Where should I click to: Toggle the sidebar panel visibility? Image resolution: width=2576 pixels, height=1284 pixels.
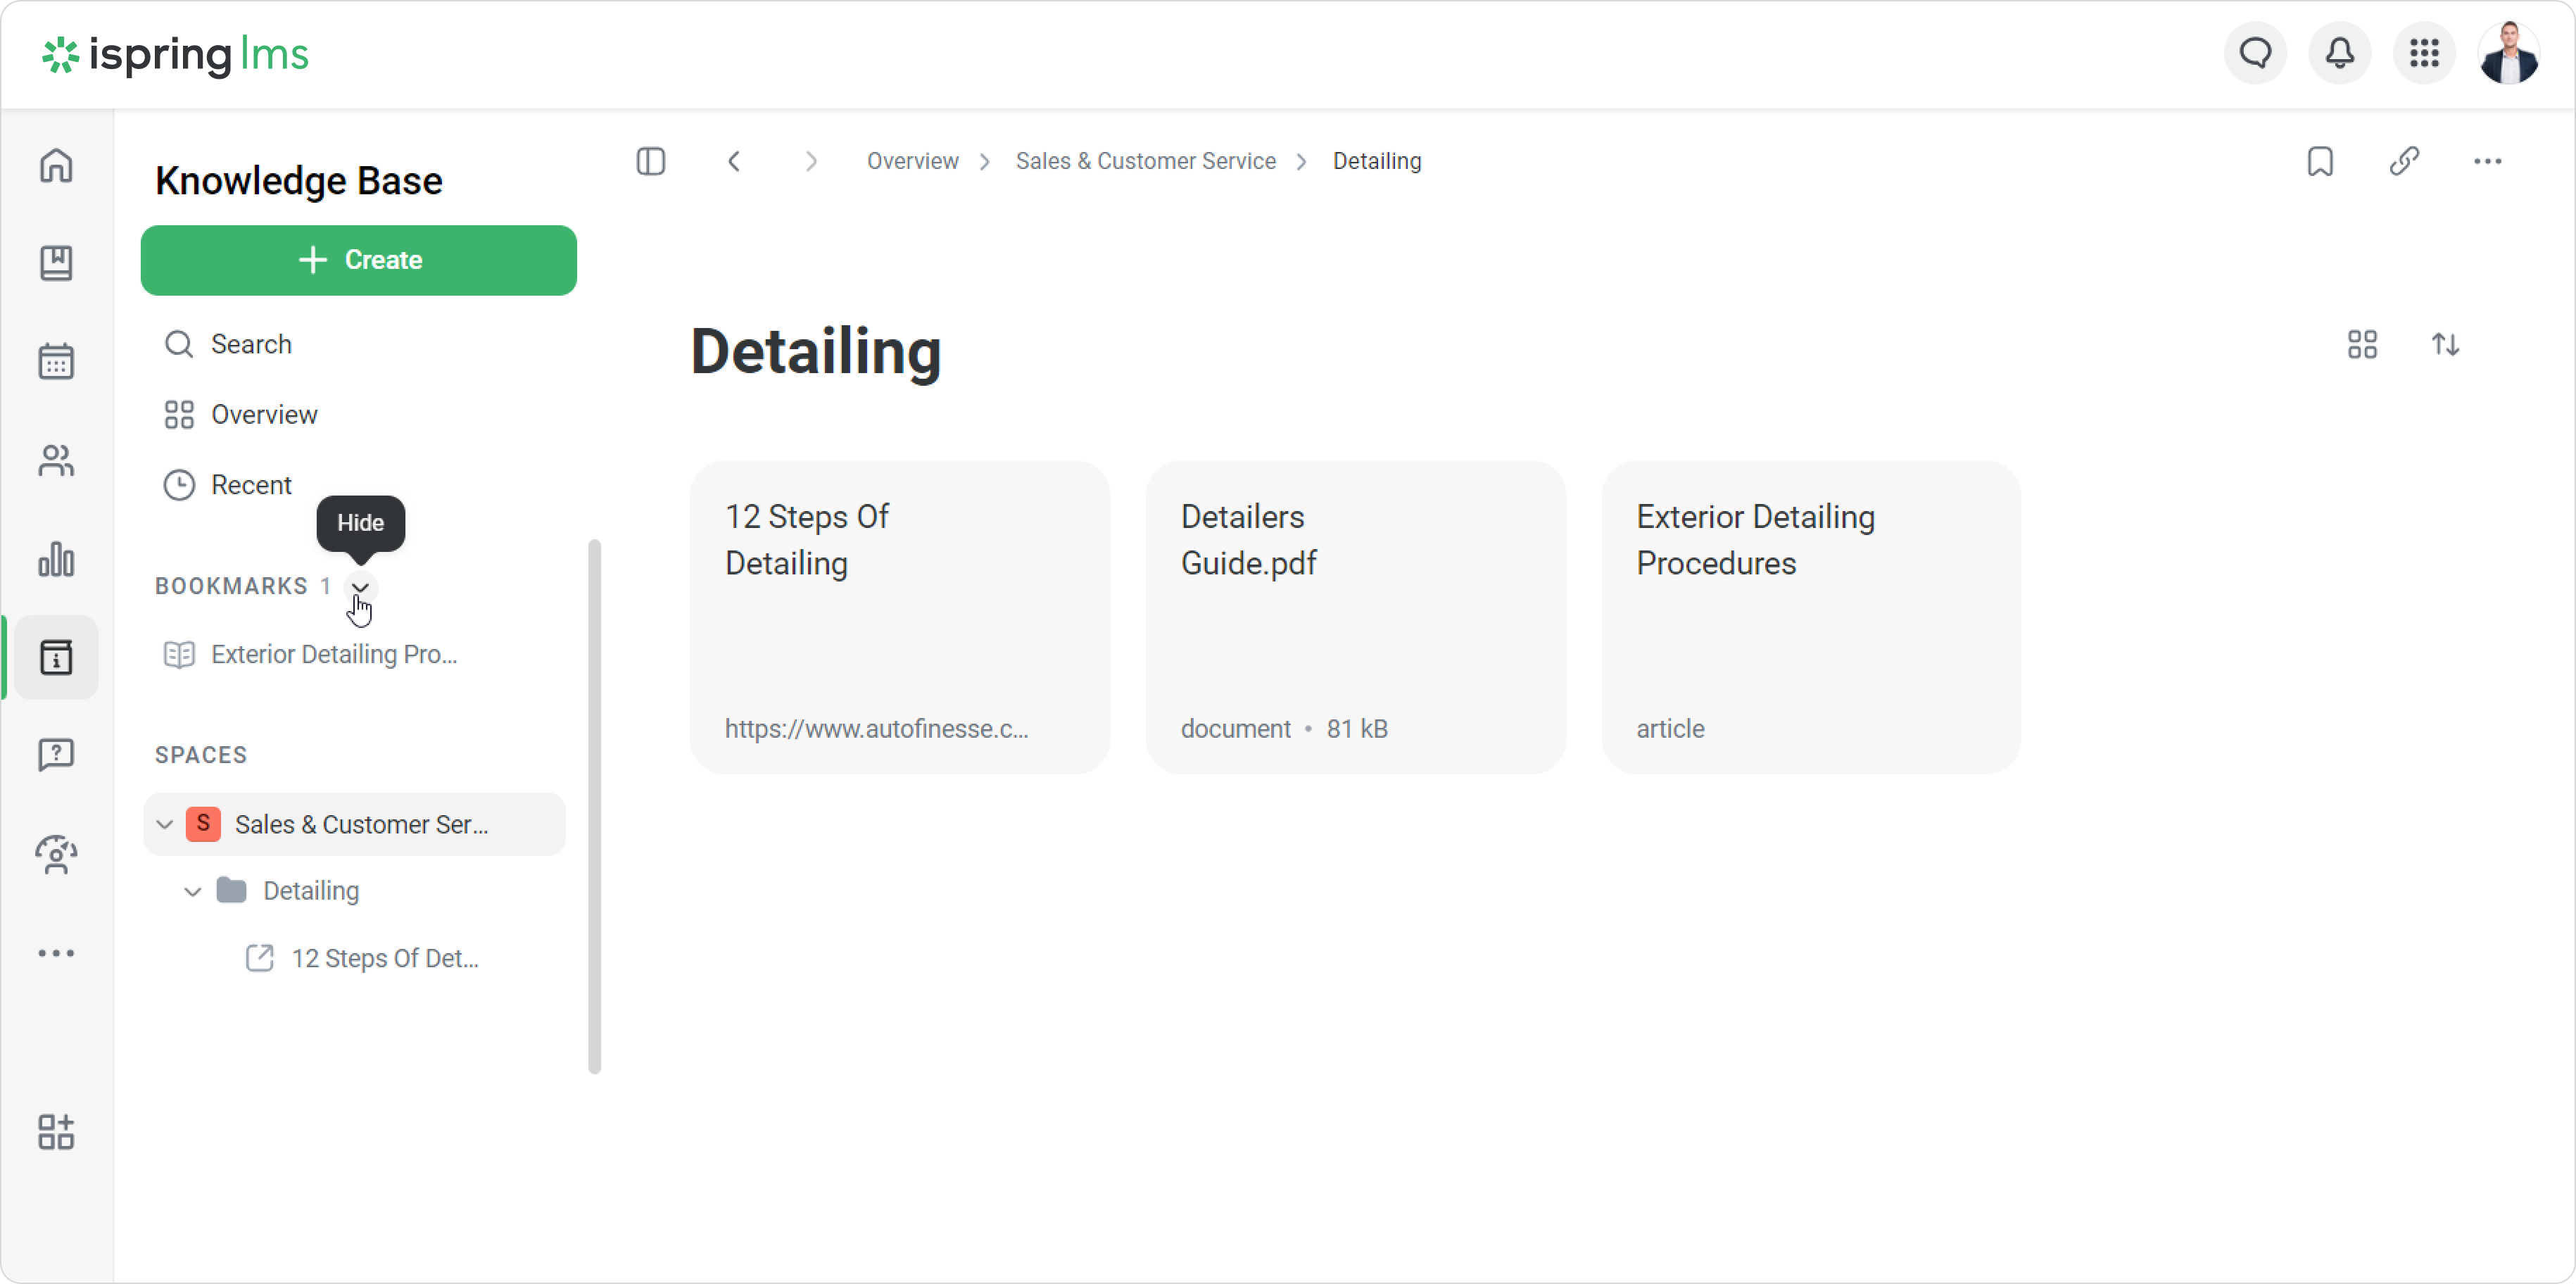pos(651,161)
